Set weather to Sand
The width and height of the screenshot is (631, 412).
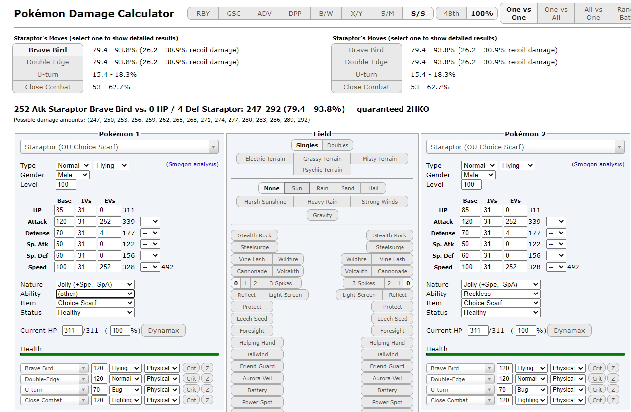point(348,188)
